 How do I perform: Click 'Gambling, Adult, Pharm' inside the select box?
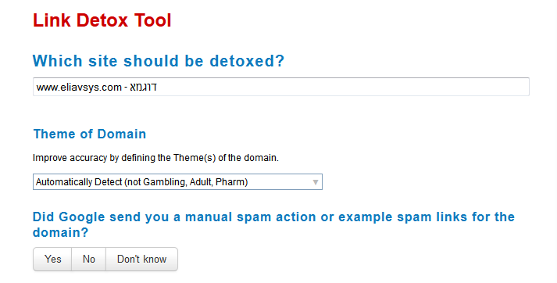click(x=195, y=182)
